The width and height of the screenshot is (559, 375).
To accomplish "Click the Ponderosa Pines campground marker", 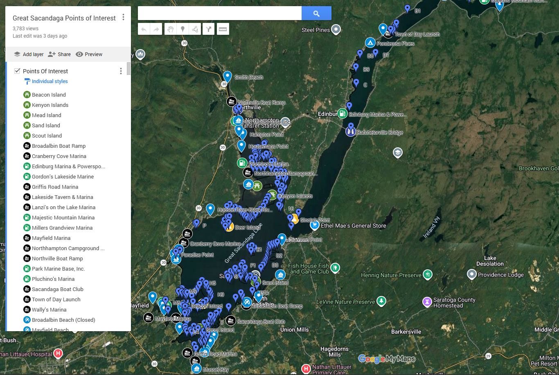I will tap(370, 43).
